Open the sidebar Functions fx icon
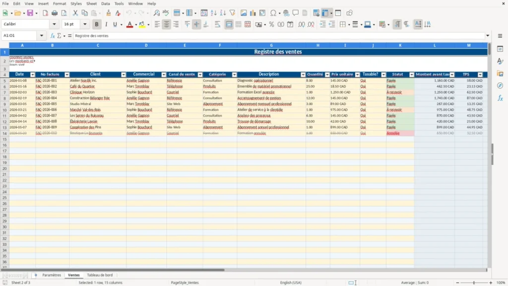508x286 pixels. pyautogui.click(x=500, y=98)
